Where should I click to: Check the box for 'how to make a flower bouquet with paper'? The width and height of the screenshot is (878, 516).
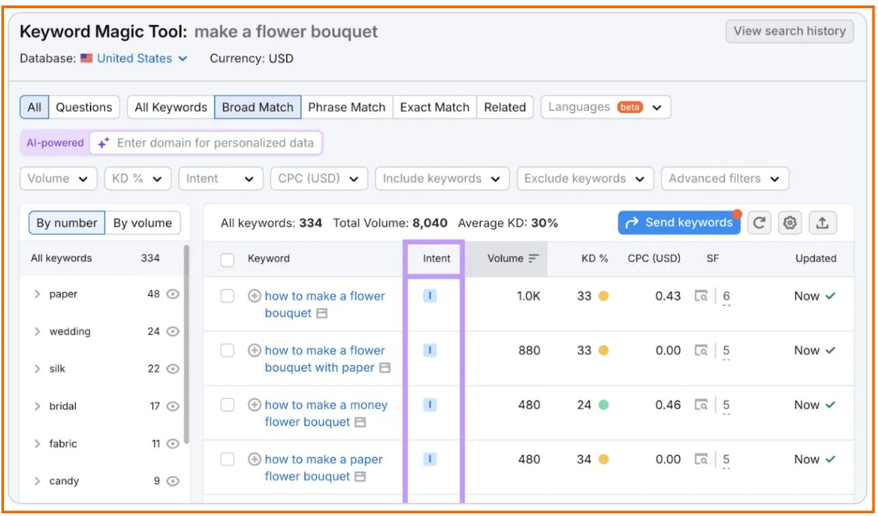[x=227, y=351]
